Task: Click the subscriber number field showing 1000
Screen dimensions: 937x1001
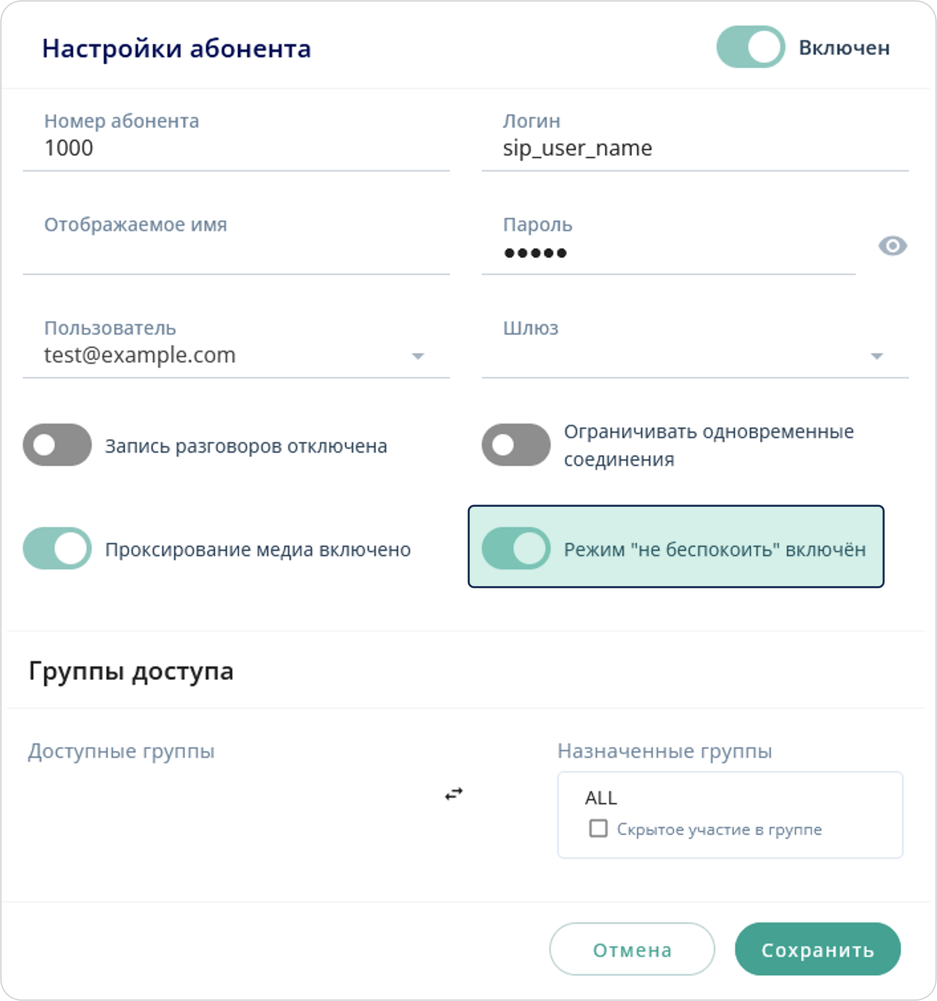Action: (x=201, y=148)
